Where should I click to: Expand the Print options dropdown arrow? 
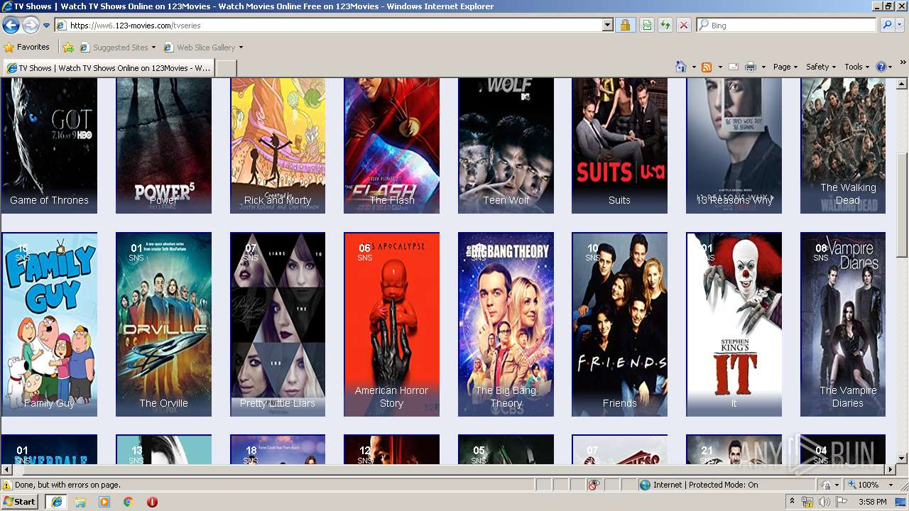(x=763, y=67)
